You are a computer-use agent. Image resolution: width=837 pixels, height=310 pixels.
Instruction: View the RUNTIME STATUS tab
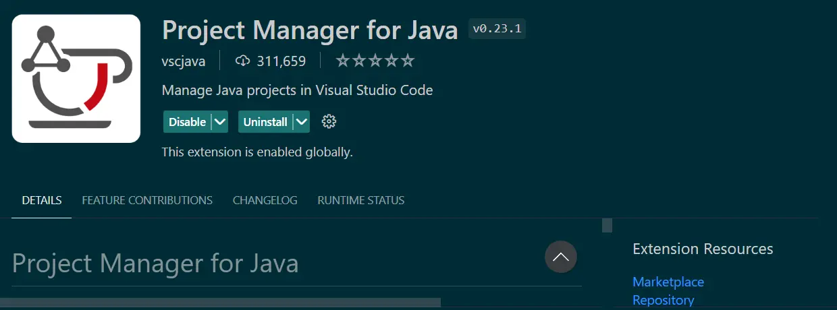click(x=360, y=200)
